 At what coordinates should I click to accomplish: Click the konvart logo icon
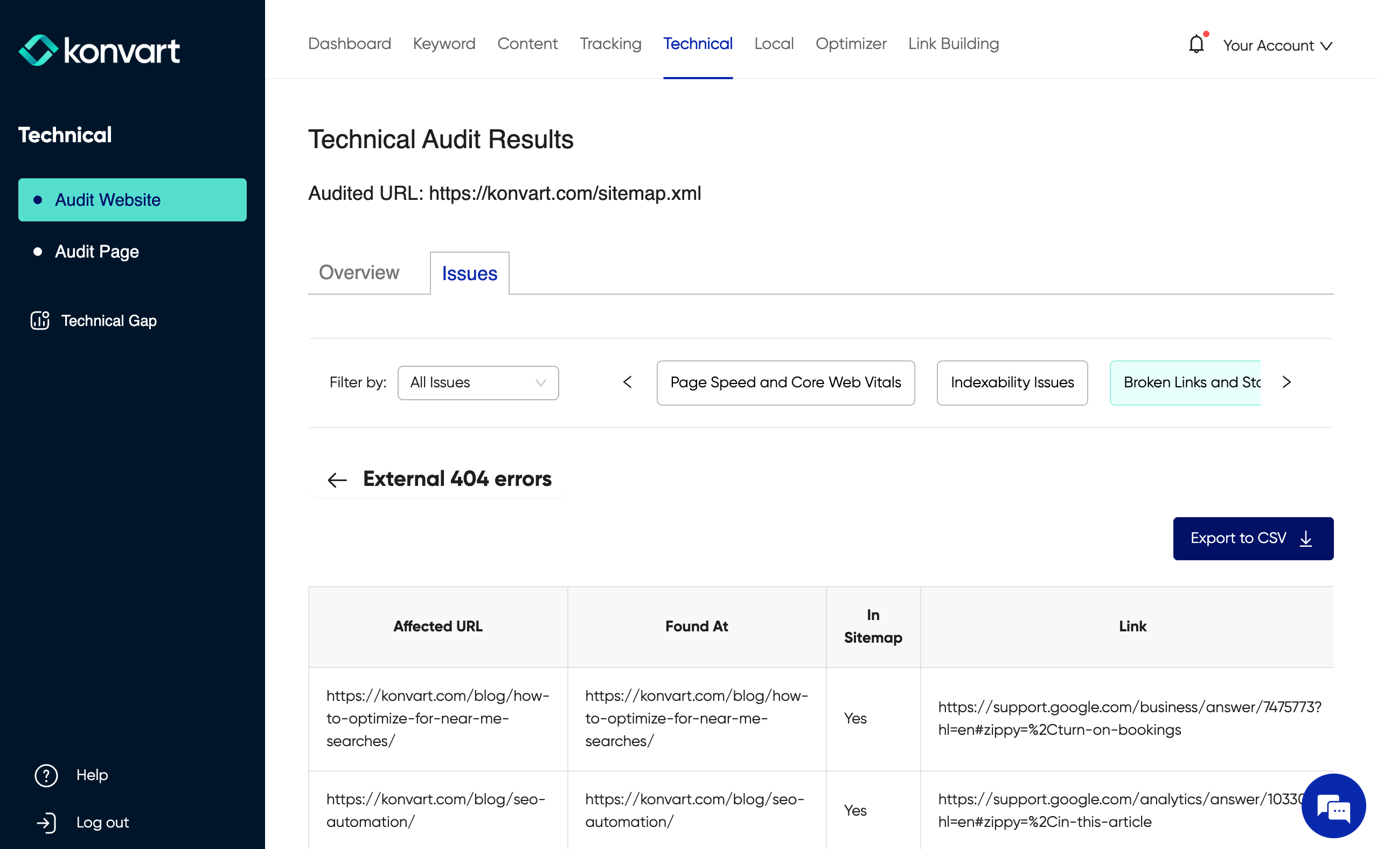tap(38, 50)
